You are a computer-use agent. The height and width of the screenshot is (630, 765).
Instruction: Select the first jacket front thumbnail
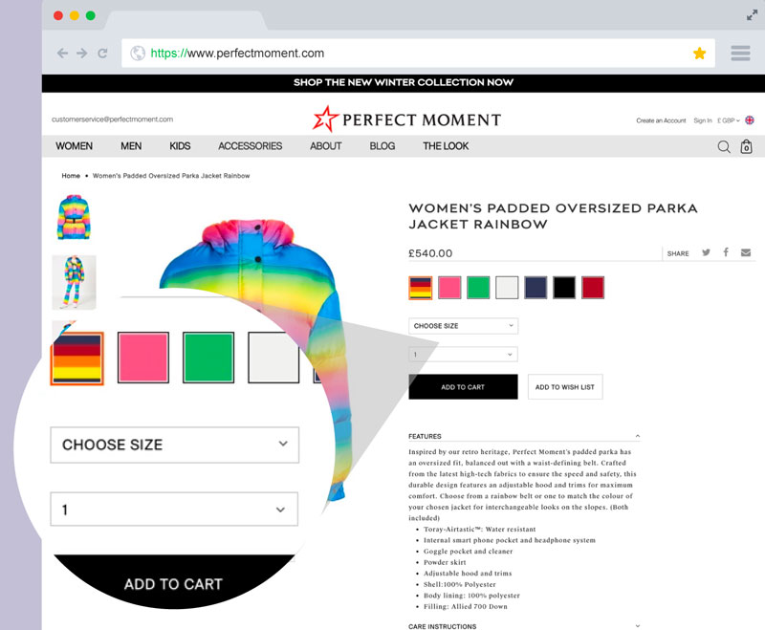click(x=75, y=217)
